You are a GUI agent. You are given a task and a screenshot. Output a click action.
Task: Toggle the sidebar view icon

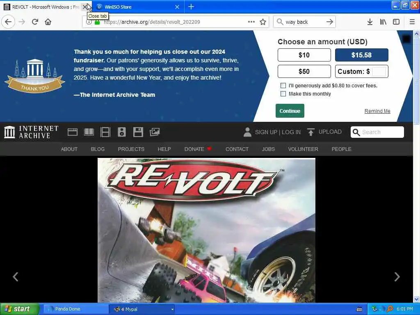pyautogui.click(x=396, y=22)
